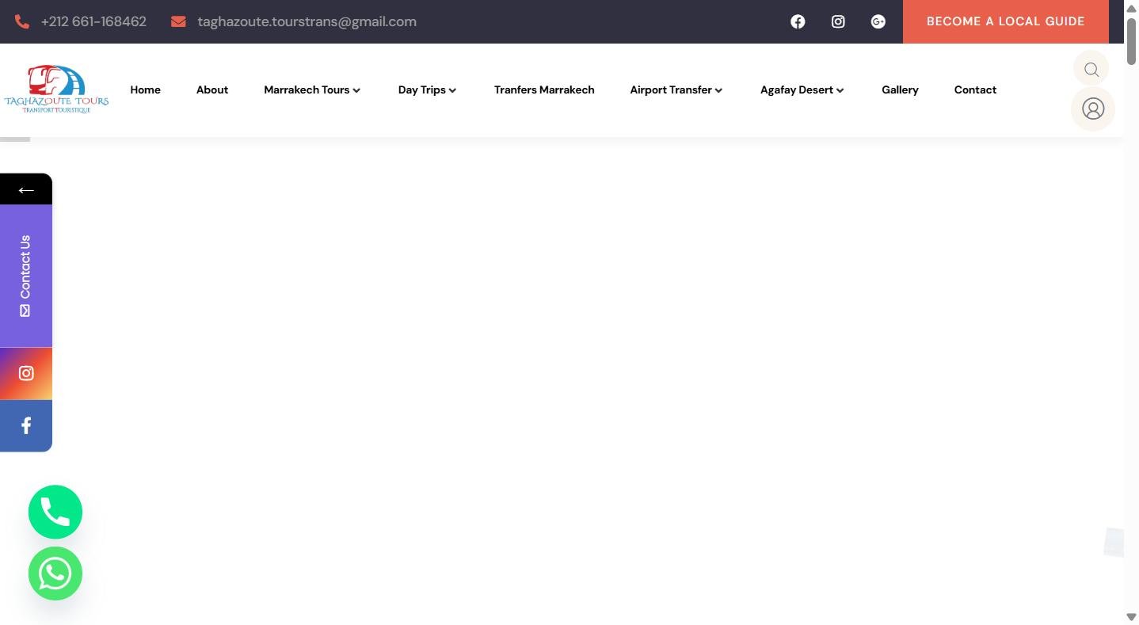The image size is (1139, 625).
Task: Expand the Marrakech Tours dropdown
Action: [312, 90]
